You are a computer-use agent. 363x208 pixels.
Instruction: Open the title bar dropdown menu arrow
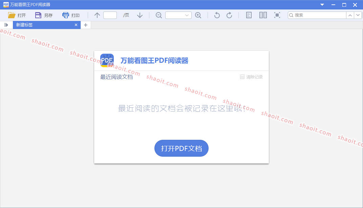[x=322, y=5]
